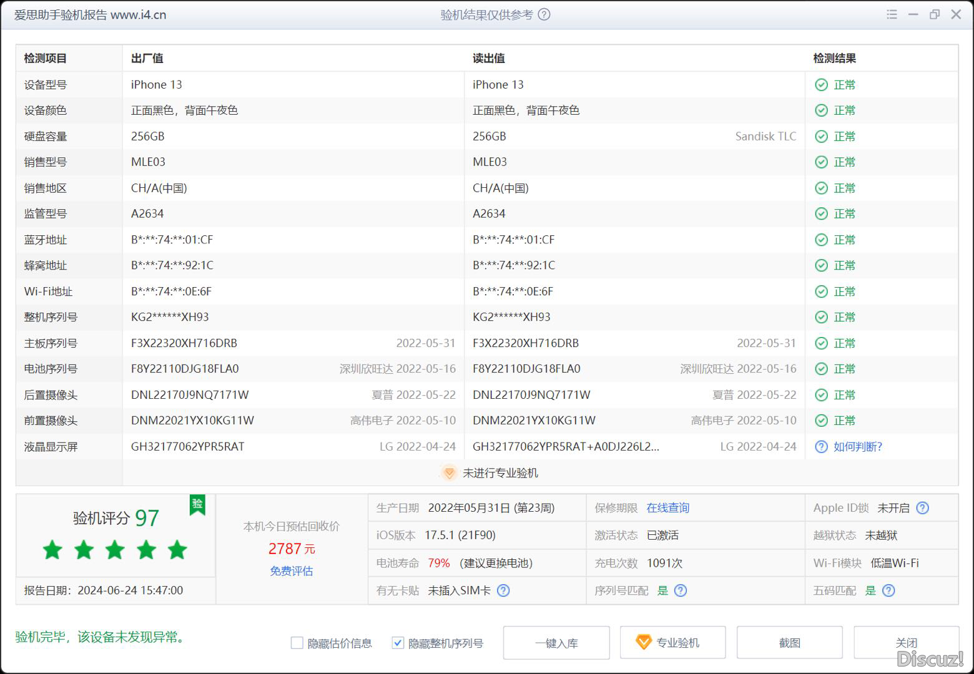The width and height of the screenshot is (974, 674).
Task: Click the A2634 read-out value
Action: click(x=489, y=214)
